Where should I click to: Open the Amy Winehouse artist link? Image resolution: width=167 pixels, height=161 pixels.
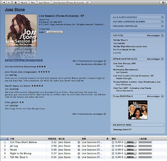(123, 85)
